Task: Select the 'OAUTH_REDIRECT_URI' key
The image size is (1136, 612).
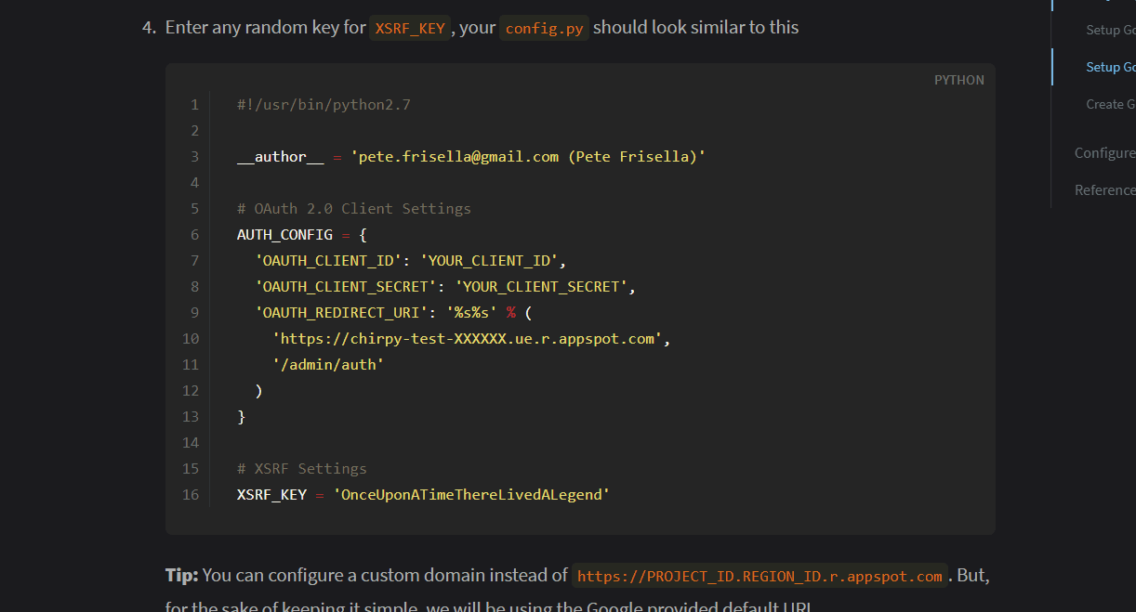Action: 341,313
